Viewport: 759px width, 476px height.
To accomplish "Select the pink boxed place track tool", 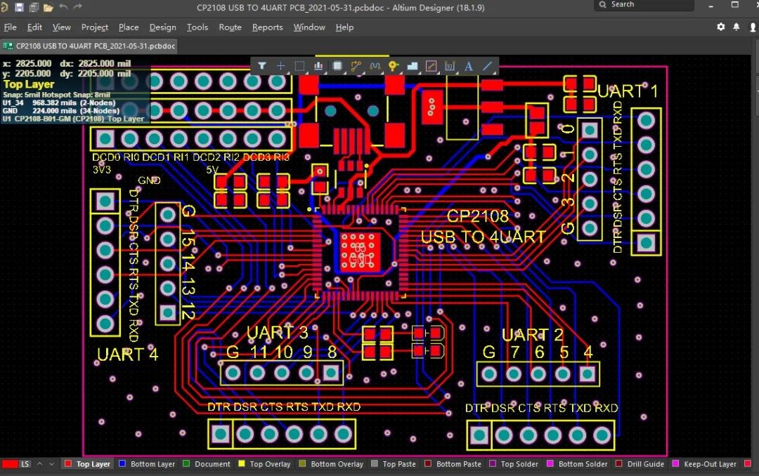I will 432,66.
